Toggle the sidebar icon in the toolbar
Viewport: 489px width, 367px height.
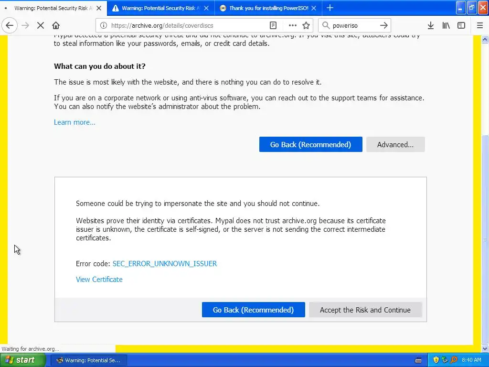pyautogui.click(x=461, y=26)
